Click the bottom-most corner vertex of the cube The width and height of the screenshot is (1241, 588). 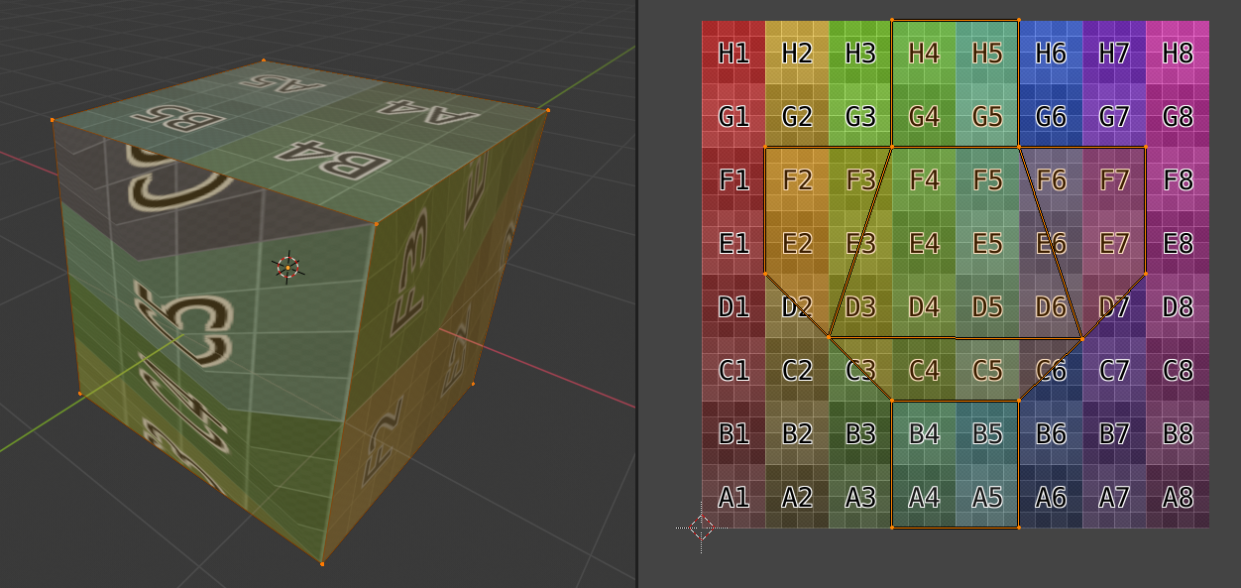pos(322,564)
